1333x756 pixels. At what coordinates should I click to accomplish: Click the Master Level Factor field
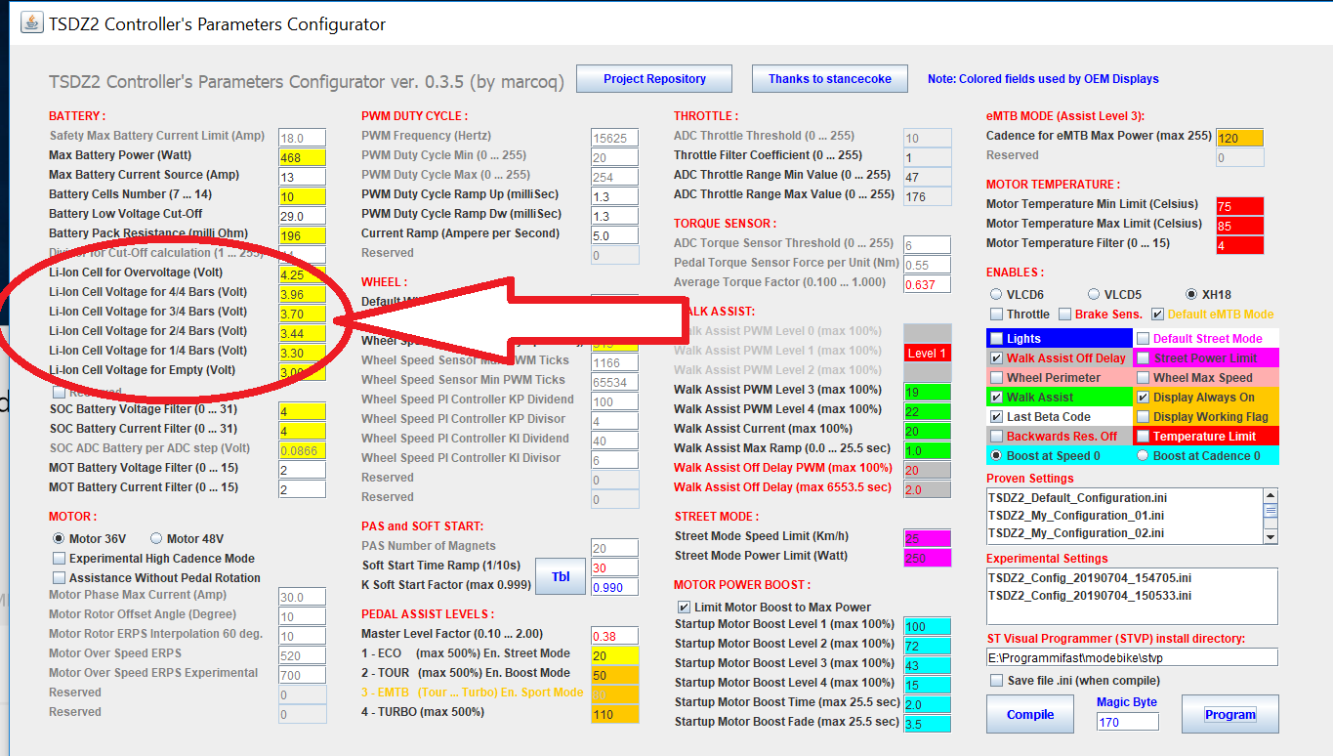(614, 636)
